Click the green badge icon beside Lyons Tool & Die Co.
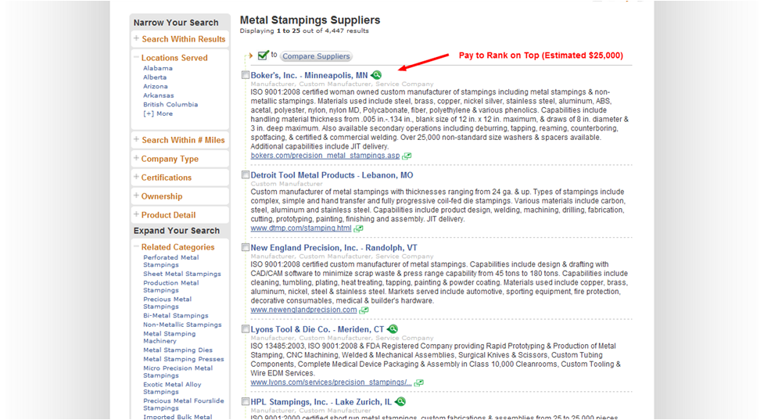The image size is (764, 420). pos(393,329)
